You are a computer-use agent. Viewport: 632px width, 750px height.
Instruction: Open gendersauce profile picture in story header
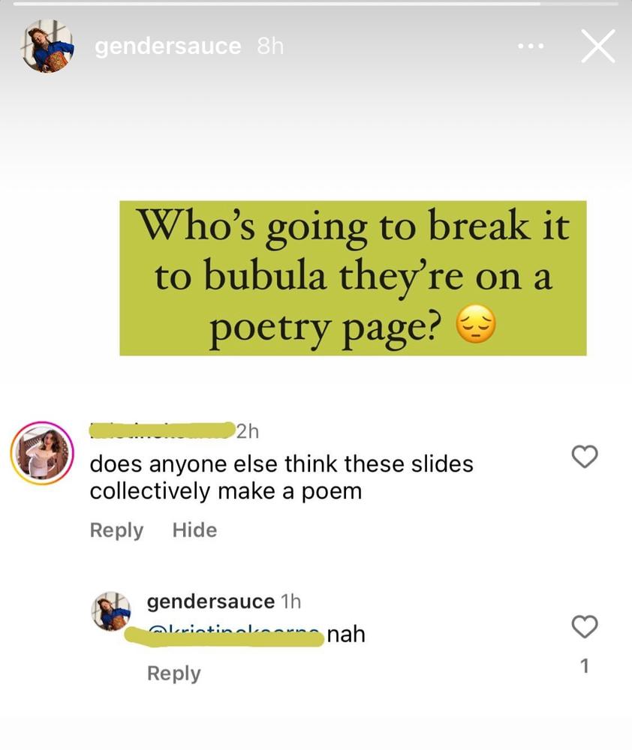(x=47, y=46)
